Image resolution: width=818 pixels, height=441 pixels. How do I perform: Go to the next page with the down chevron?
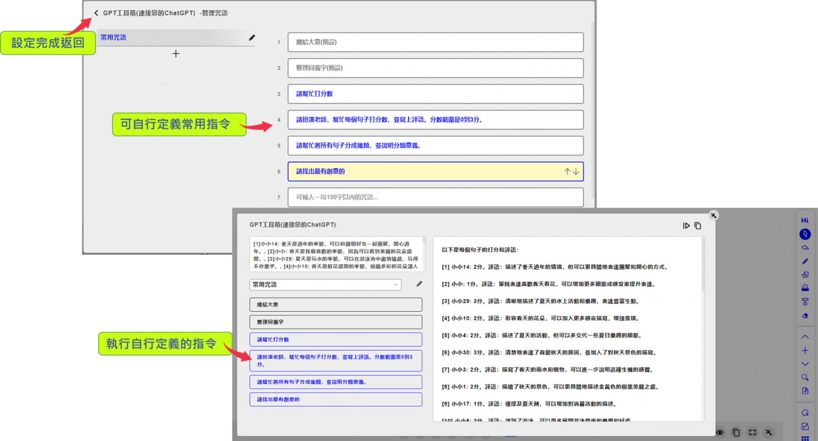click(x=805, y=364)
